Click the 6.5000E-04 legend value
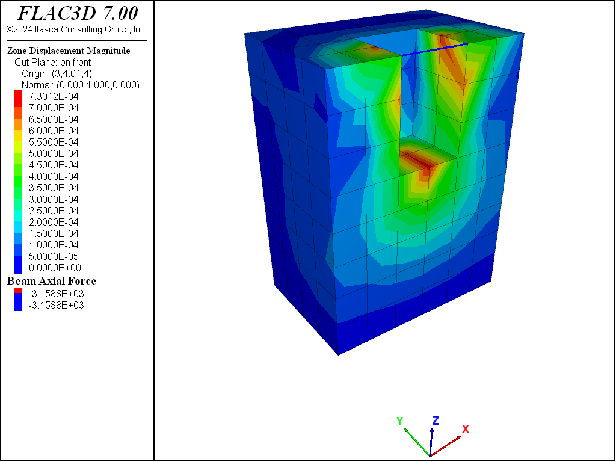 point(54,119)
